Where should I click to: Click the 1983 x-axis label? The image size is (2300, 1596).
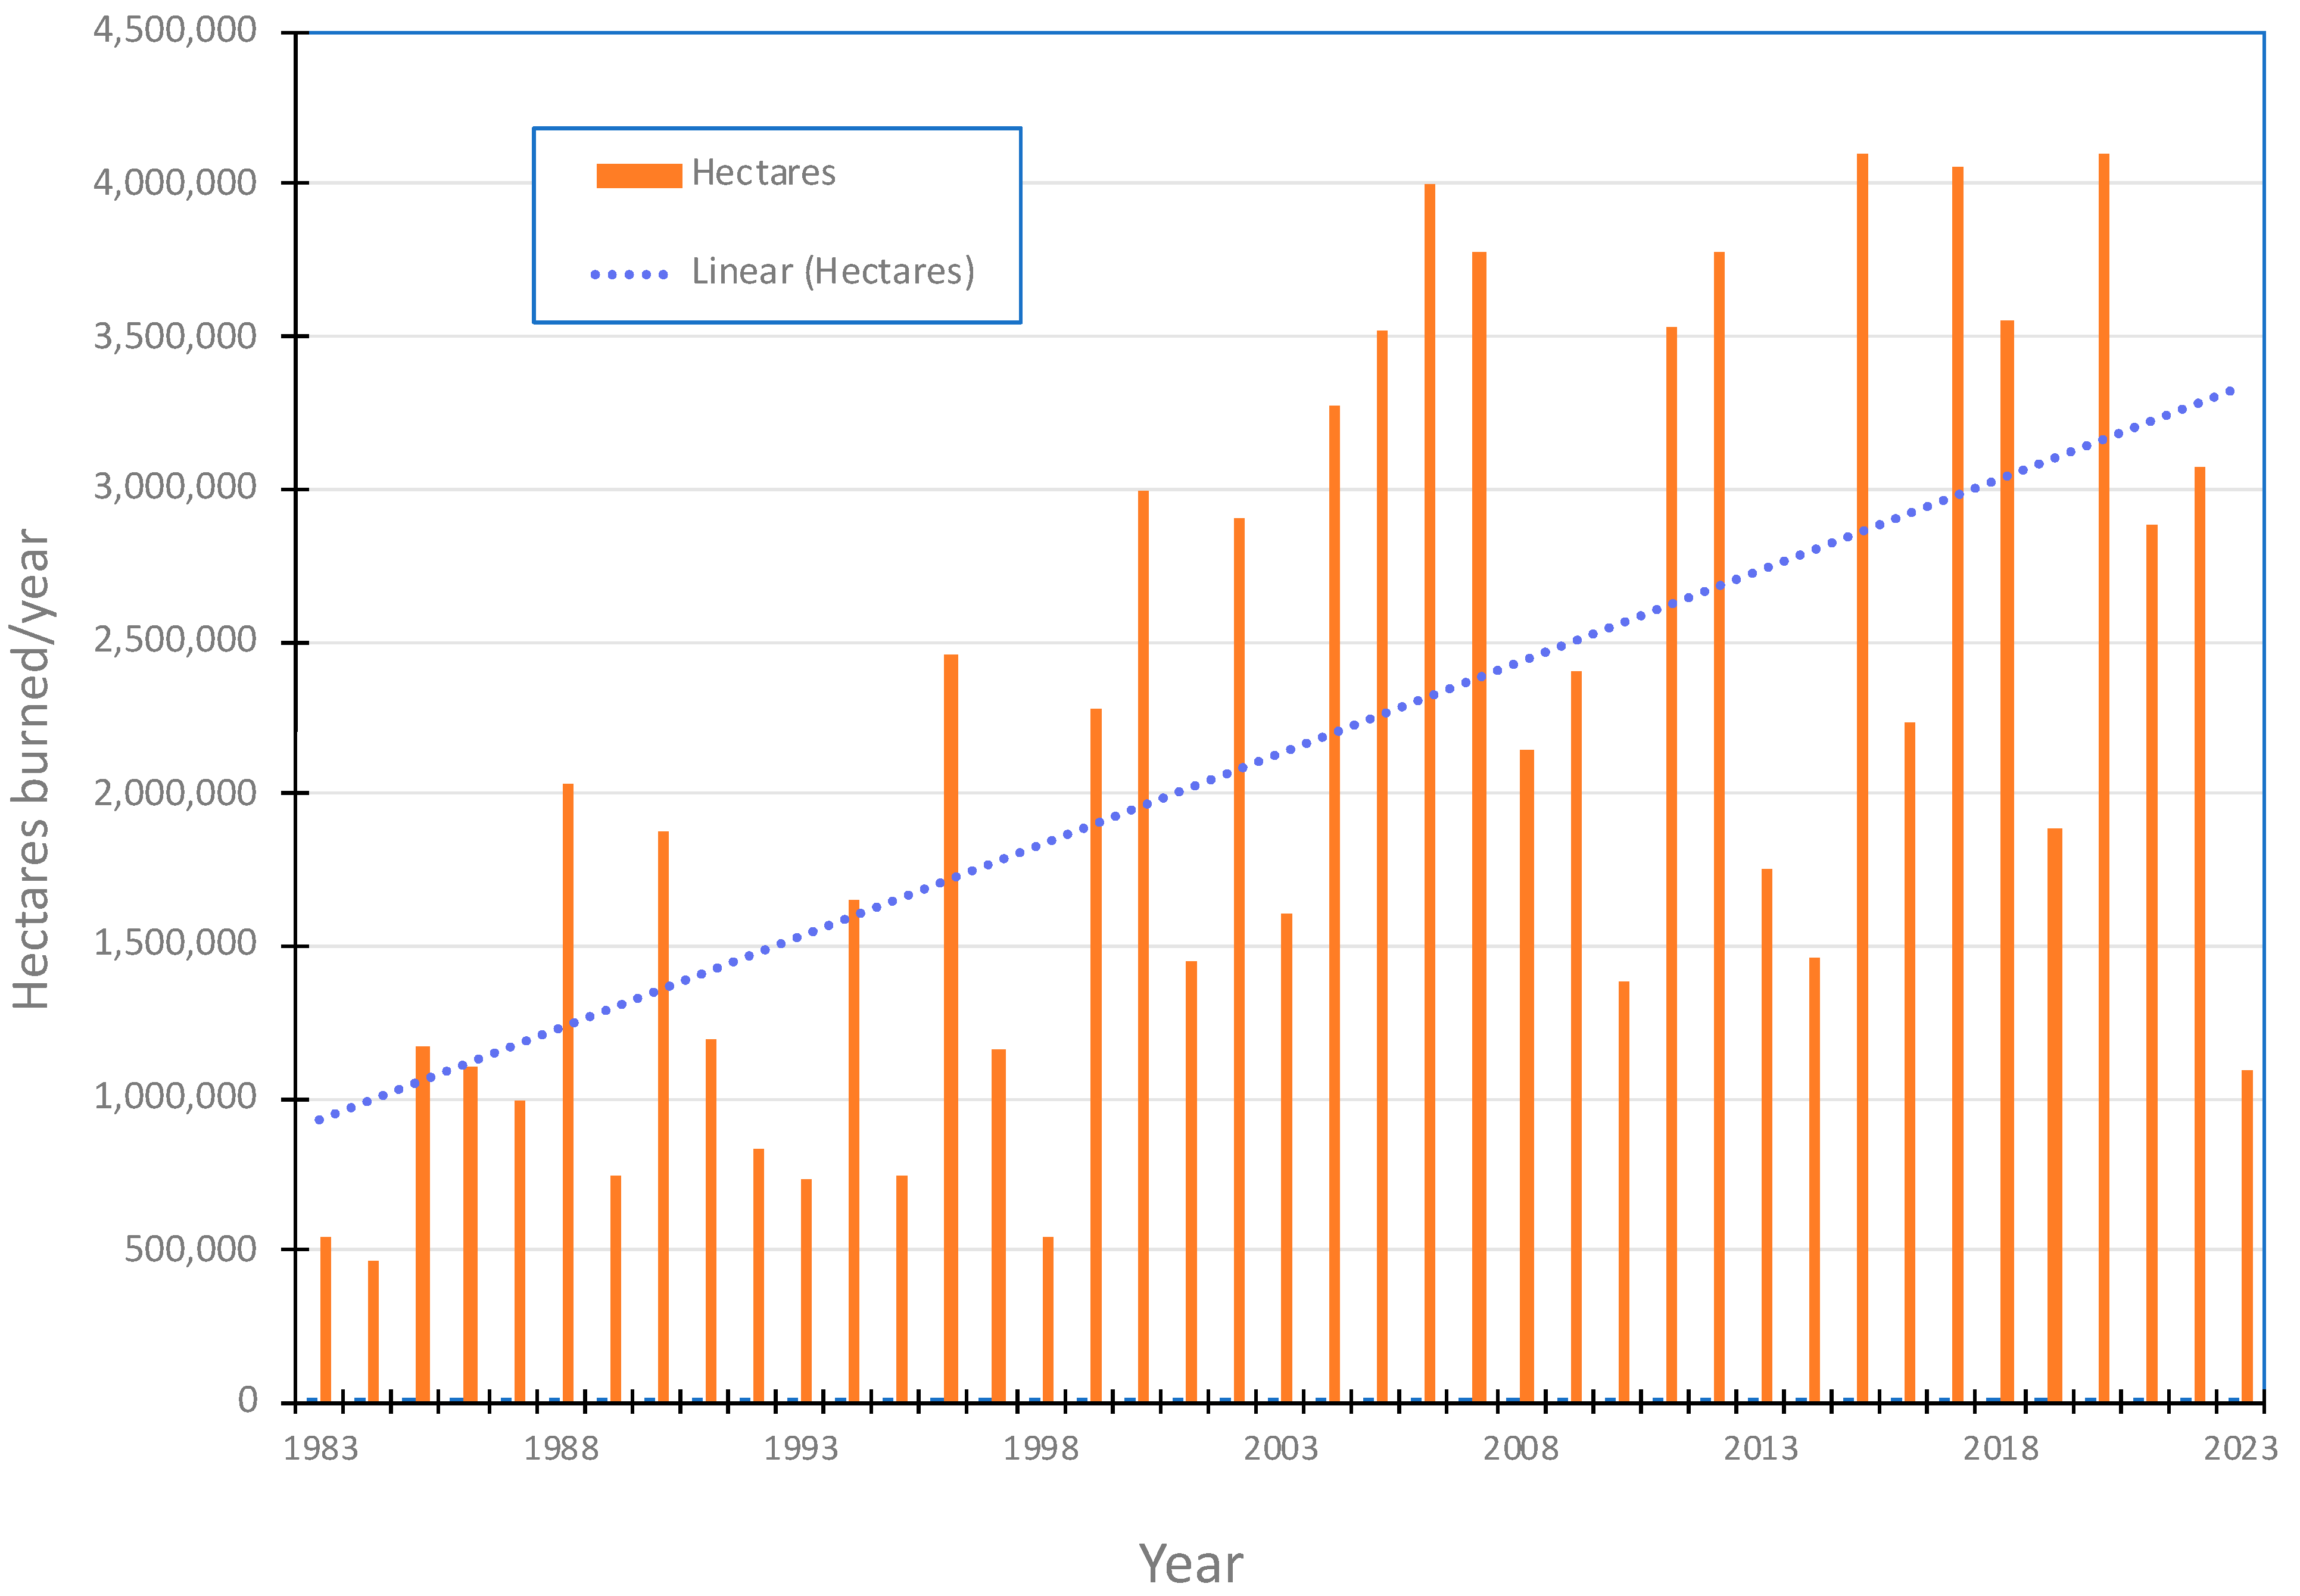[320, 1449]
